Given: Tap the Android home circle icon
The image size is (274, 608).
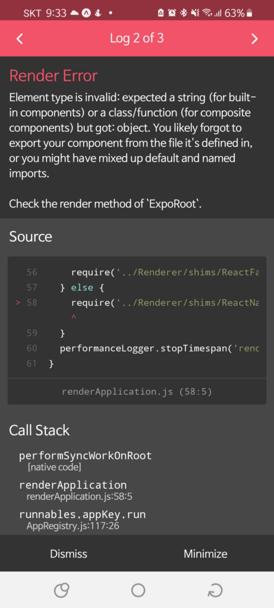Looking at the screenshot, I should pyautogui.click(x=138, y=591).
